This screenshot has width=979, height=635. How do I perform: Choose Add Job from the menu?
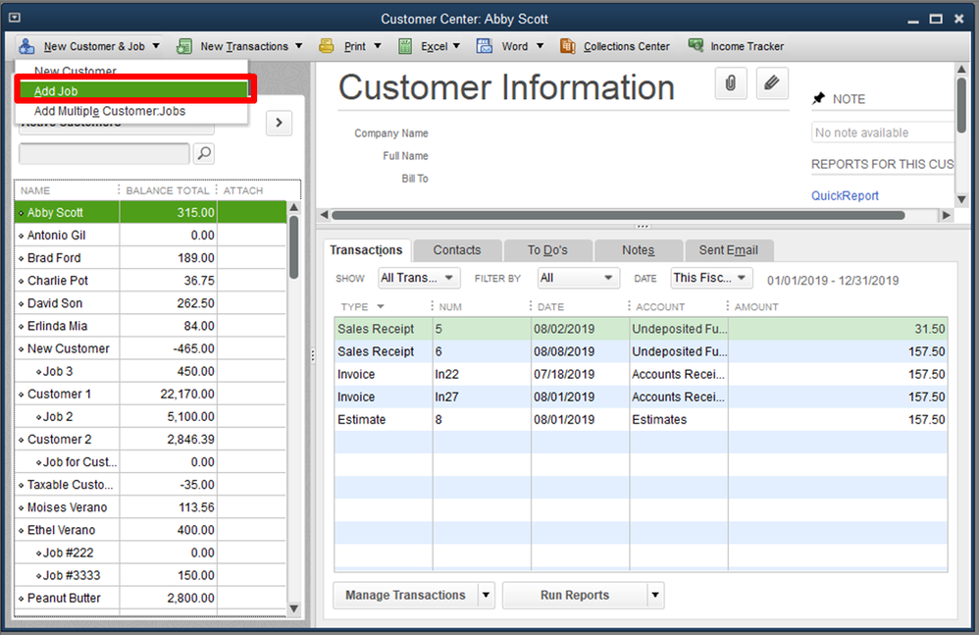click(x=133, y=91)
